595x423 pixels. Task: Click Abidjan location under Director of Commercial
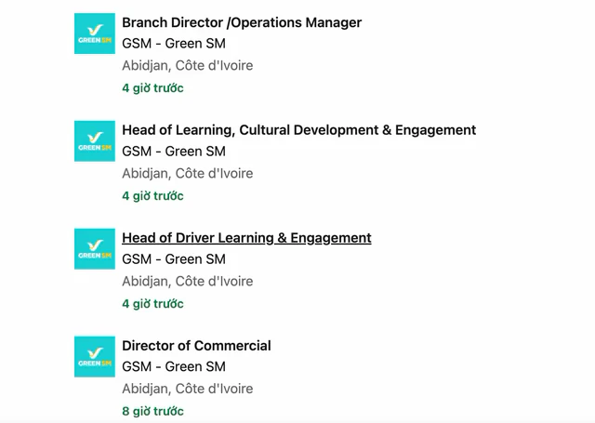click(188, 389)
